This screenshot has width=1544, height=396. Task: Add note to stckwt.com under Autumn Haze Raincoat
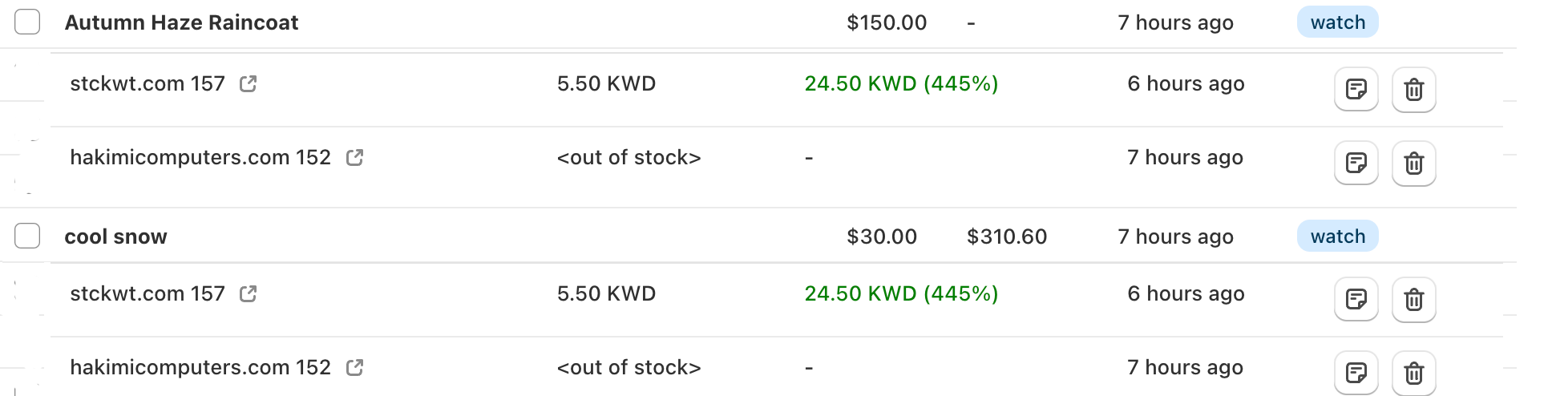point(1356,89)
